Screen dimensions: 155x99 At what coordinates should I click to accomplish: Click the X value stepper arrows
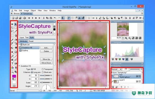point(39,76)
